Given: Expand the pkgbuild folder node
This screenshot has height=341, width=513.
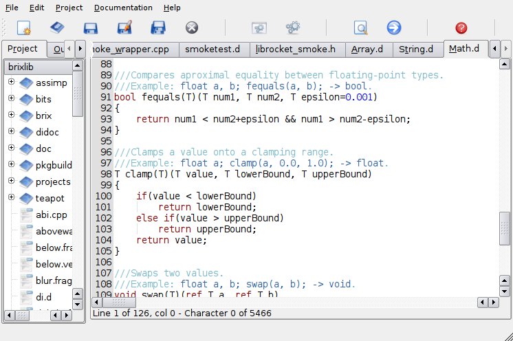Looking at the screenshot, I should pos(11,165).
